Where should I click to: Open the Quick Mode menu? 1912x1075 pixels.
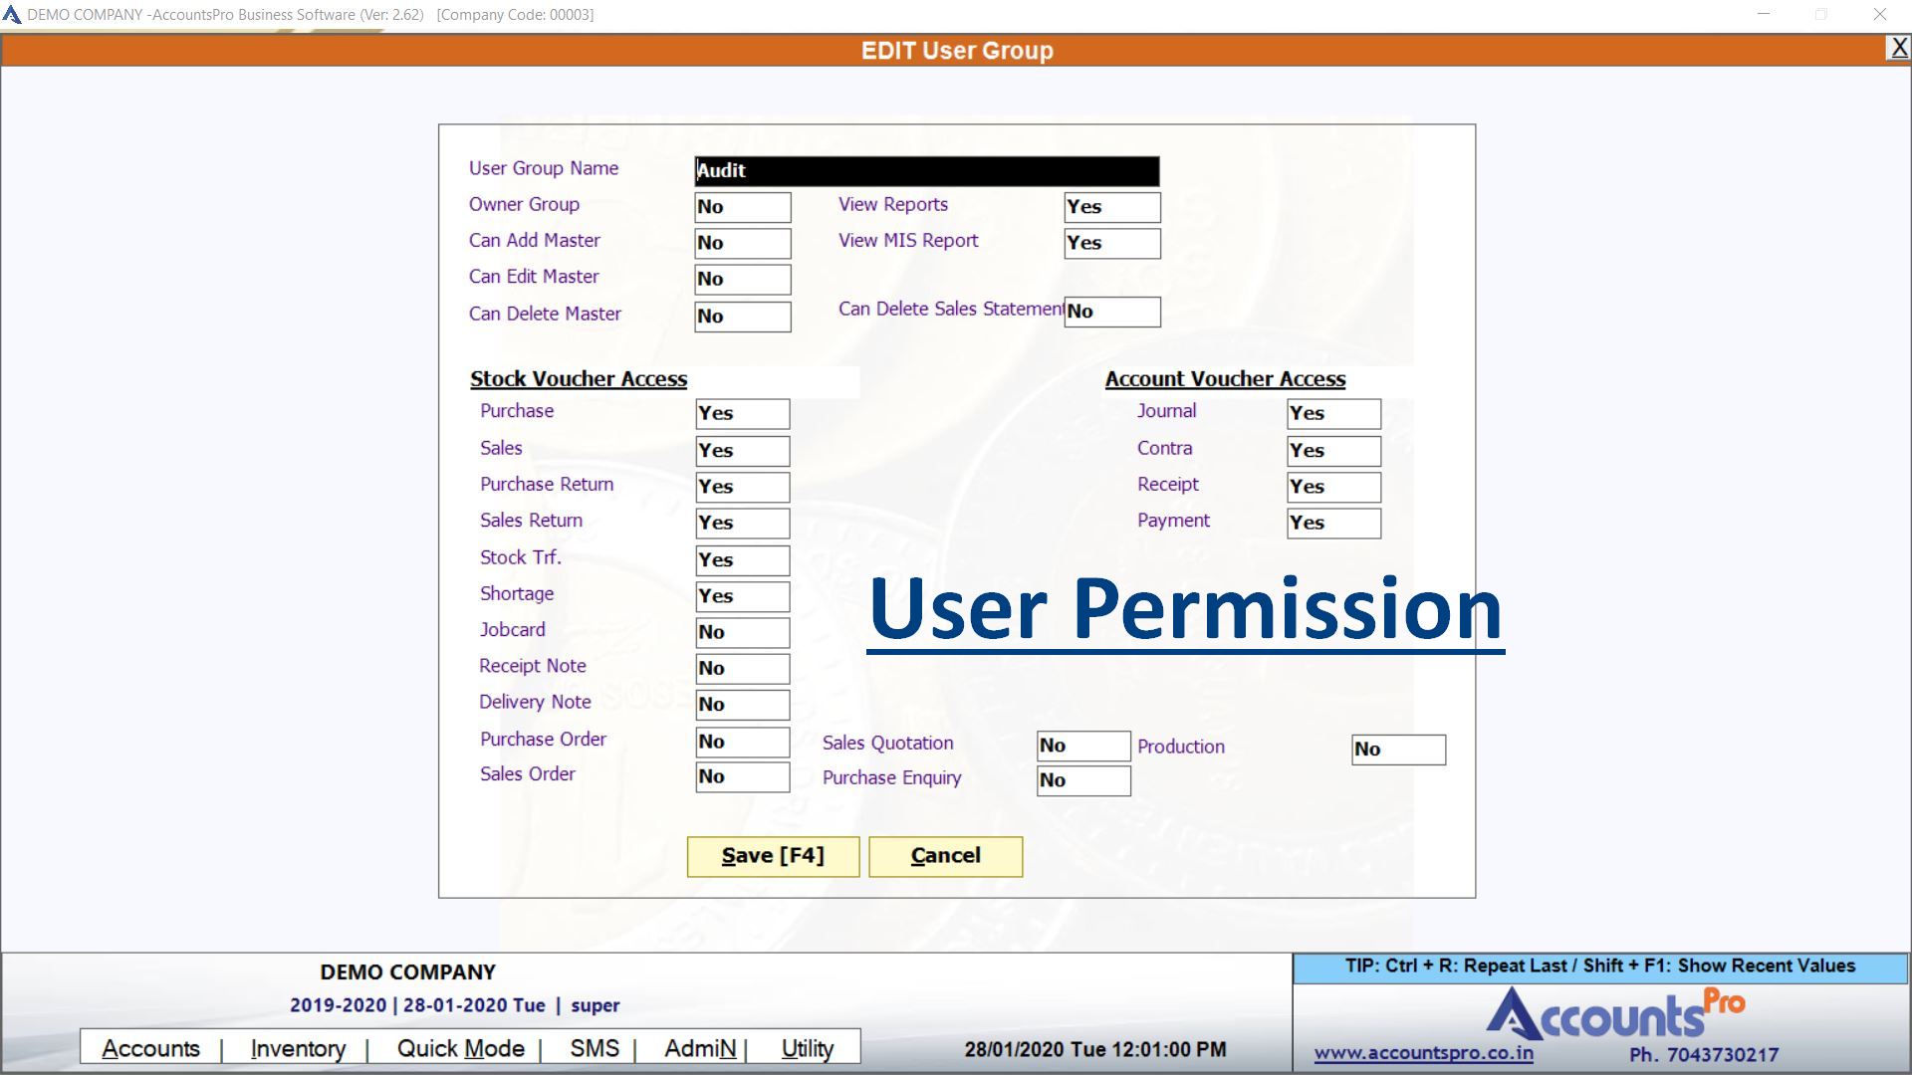click(x=460, y=1048)
